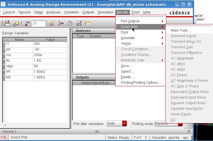Choose Squared Input Noise option
Image resolution: width=213 pixels, height=141 pixels.
tap(189, 108)
